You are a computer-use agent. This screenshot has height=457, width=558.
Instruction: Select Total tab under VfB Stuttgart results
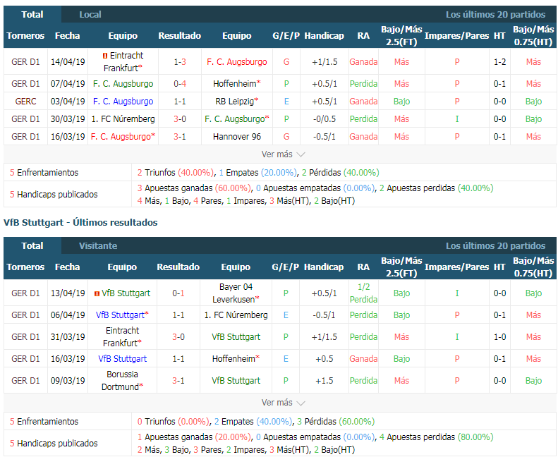(32, 245)
